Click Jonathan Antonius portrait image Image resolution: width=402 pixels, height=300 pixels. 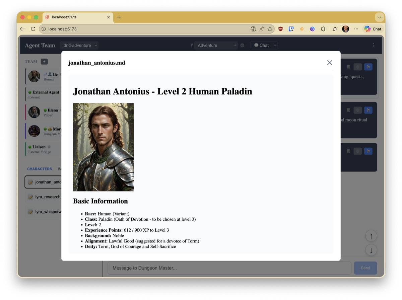click(103, 147)
